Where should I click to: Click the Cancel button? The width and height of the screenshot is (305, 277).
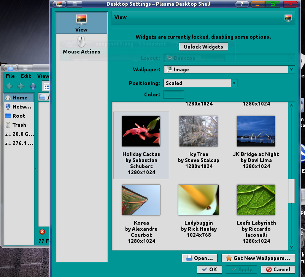278,269
